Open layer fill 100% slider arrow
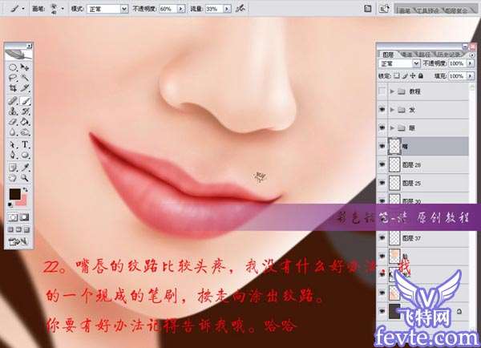Image resolution: width=481 pixels, height=348 pixels. pos(471,75)
